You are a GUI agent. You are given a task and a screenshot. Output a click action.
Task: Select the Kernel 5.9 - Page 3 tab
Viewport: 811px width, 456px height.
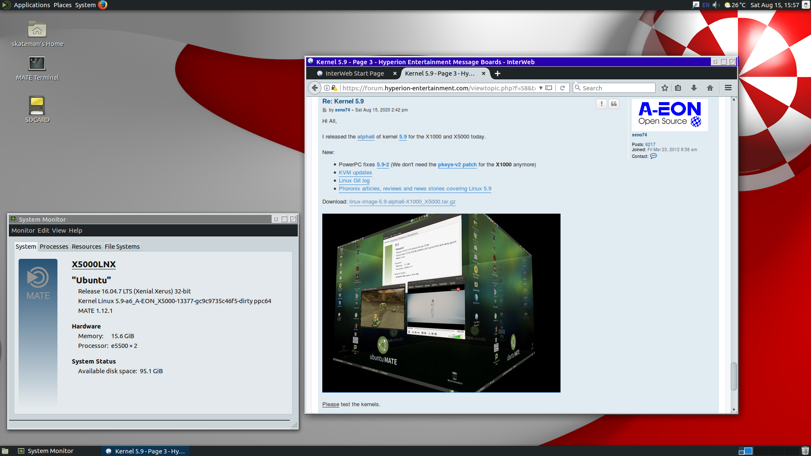click(x=444, y=73)
